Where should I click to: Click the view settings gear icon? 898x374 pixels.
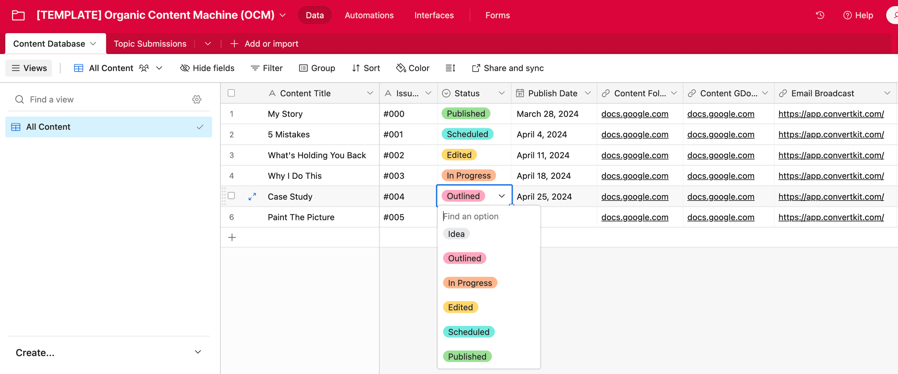point(197,99)
